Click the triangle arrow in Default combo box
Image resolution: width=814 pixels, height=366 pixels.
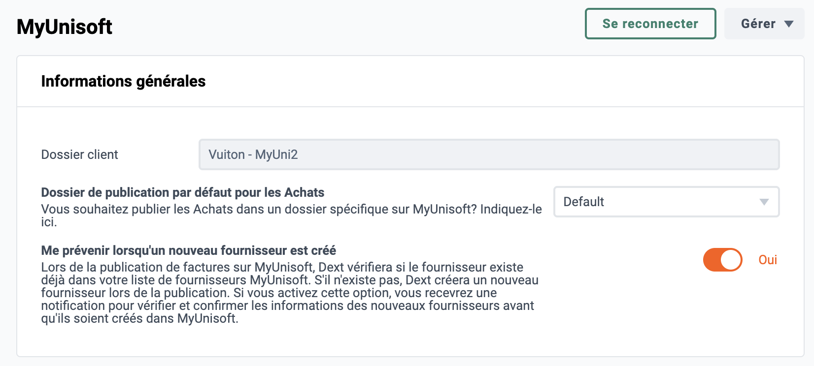click(x=764, y=202)
